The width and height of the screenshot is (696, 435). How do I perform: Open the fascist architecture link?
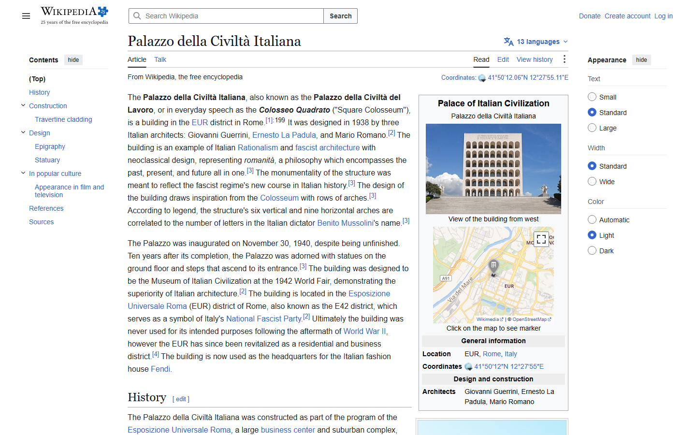[327, 147]
